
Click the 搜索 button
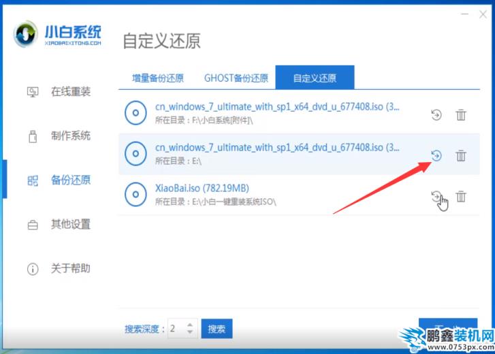[217, 329]
